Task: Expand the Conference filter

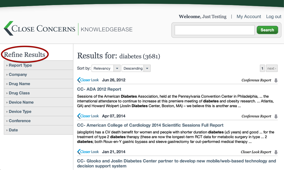Action: (39, 121)
